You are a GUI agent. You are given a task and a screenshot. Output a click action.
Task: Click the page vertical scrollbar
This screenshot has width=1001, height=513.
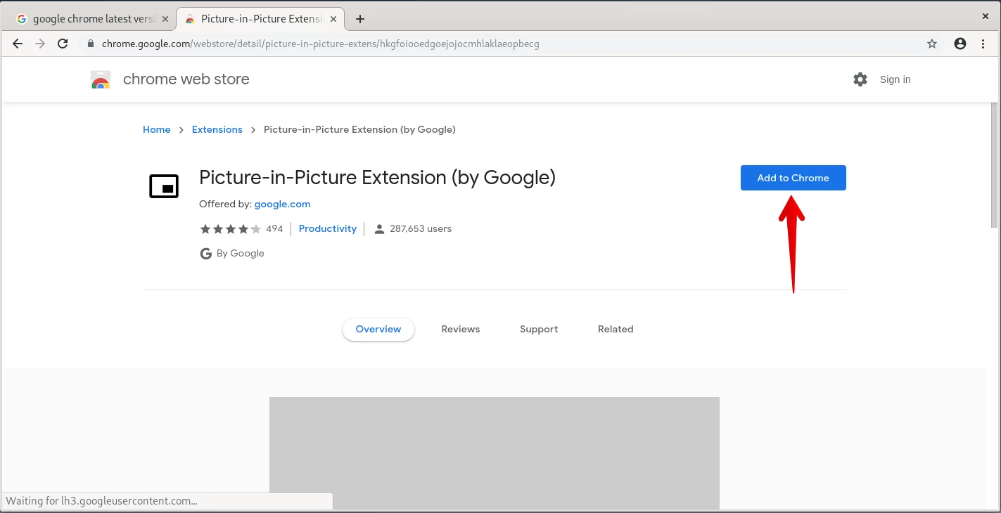pyautogui.click(x=995, y=165)
